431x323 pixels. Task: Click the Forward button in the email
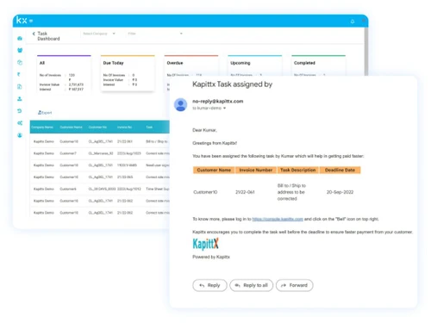point(295,285)
